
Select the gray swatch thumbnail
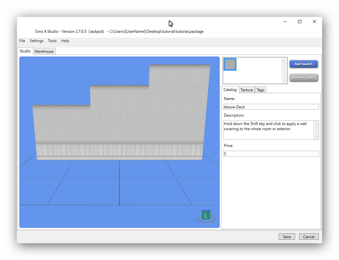point(230,64)
